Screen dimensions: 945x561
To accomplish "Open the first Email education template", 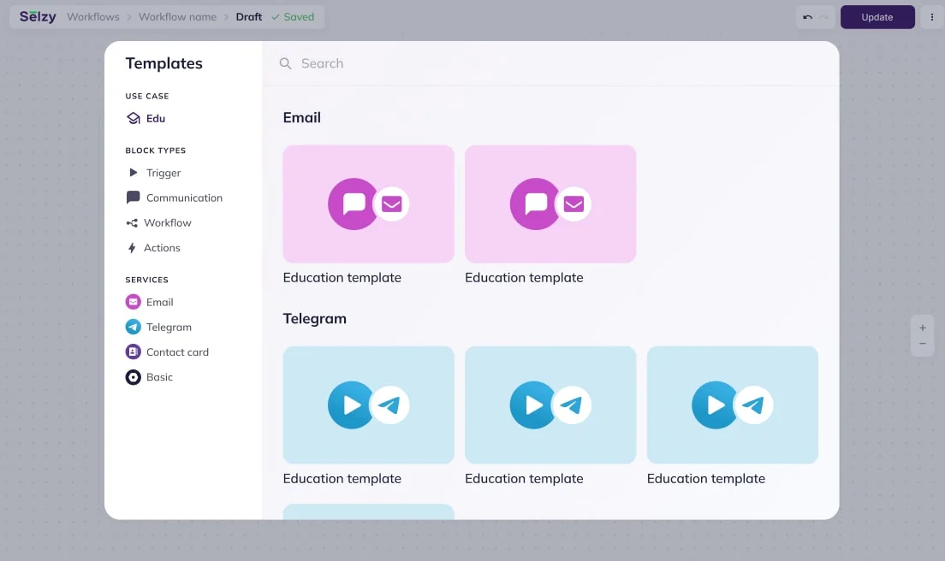I will (x=368, y=204).
